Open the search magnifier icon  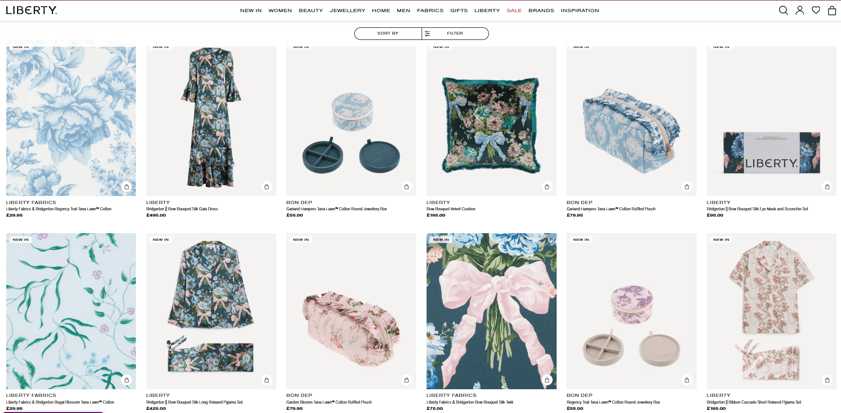[x=783, y=10]
